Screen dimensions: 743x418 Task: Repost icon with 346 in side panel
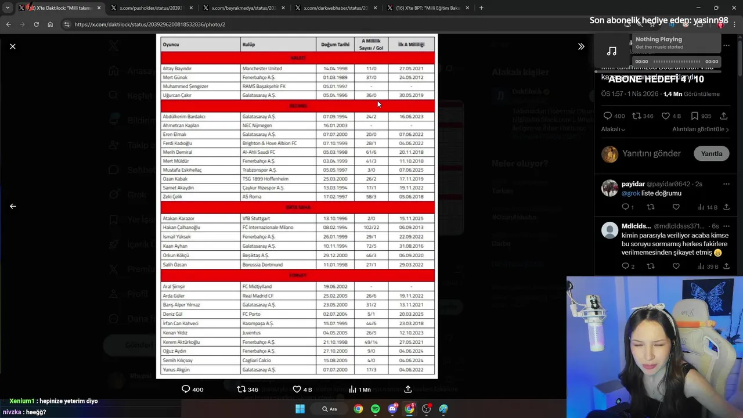coord(636,116)
